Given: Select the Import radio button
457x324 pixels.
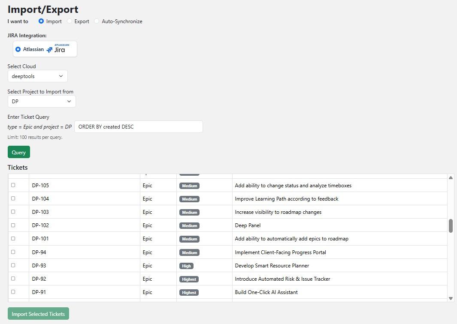Looking at the screenshot, I should tap(41, 21).
